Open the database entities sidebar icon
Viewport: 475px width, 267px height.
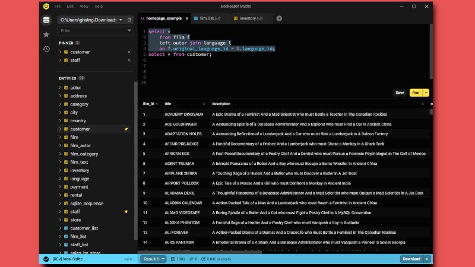pos(46,20)
